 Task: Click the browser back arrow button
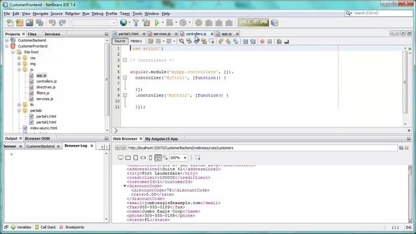pos(118,148)
